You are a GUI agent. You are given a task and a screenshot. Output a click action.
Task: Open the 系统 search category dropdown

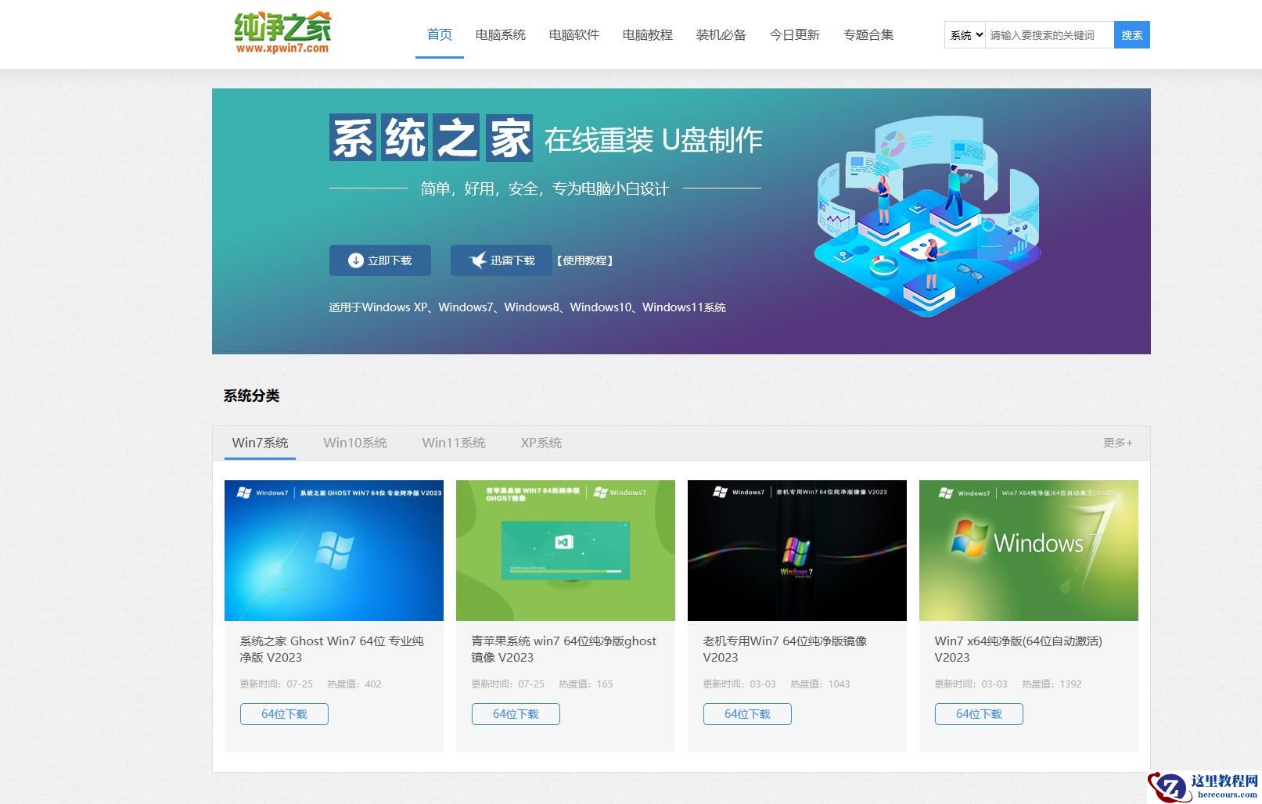click(x=963, y=34)
